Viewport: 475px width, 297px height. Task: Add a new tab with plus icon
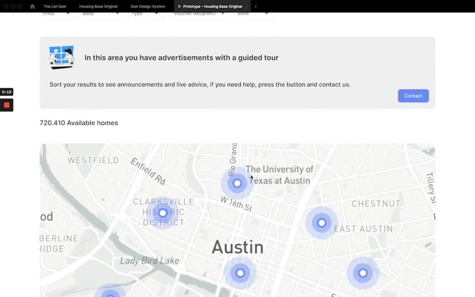tap(256, 6)
